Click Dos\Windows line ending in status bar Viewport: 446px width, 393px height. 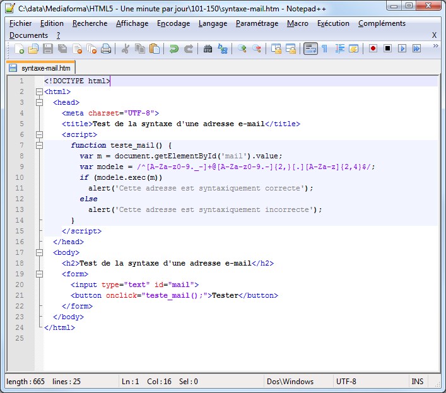click(x=290, y=382)
